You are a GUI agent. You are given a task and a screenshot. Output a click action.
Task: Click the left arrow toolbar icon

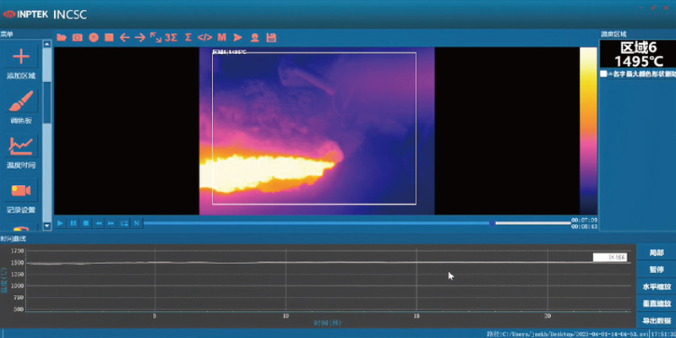click(124, 37)
